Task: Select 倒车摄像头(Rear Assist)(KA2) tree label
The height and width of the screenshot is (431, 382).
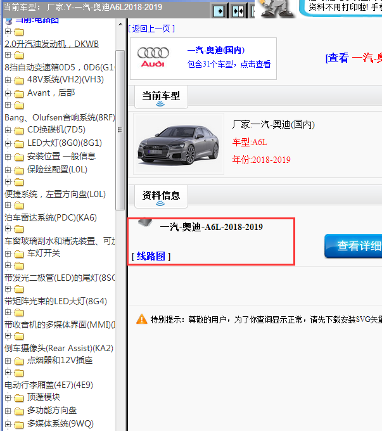Action: (59, 348)
